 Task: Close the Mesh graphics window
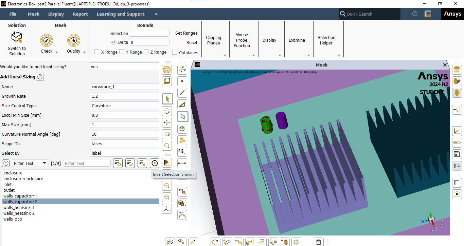click(445, 65)
